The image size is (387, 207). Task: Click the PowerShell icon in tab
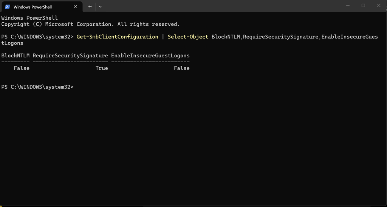pyautogui.click(x=8, y=7)
